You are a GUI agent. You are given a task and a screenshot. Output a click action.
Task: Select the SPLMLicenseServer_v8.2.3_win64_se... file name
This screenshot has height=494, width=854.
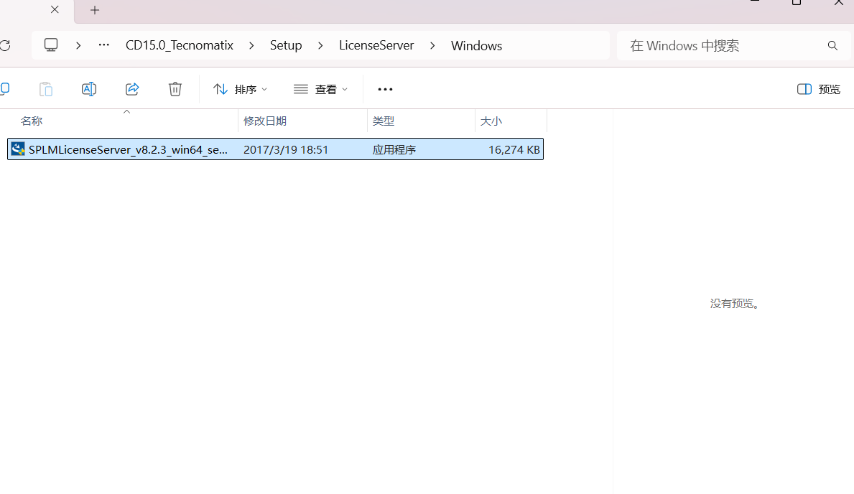tap(128, 150)
